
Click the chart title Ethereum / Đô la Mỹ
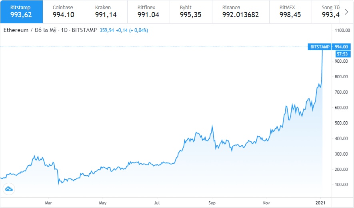click(x=30, y=30)
